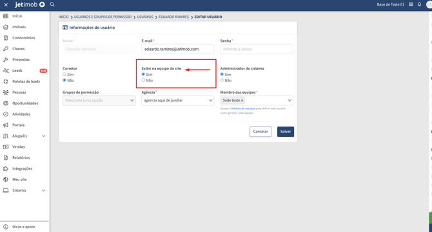
Task: Select Não for Administrador do sistema
Action: tap(222, 80)
